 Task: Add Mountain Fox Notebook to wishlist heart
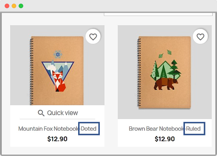[x=93, y=37]
